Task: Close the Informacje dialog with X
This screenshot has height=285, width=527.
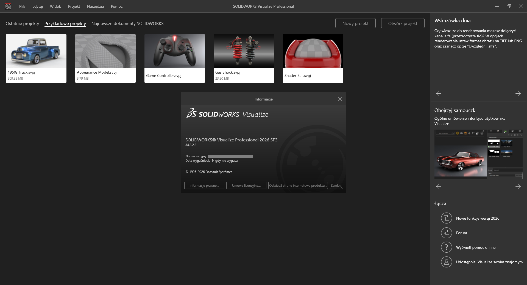Action: pyautogui.click(x=340, y=99)
